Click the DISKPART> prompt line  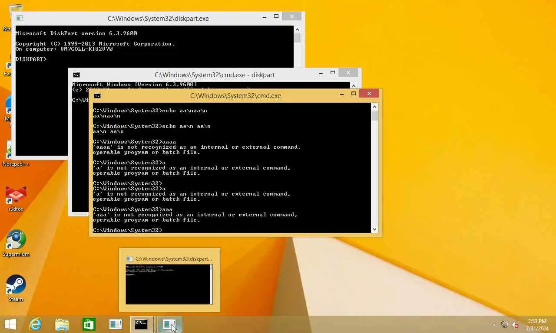click(31, 59)
